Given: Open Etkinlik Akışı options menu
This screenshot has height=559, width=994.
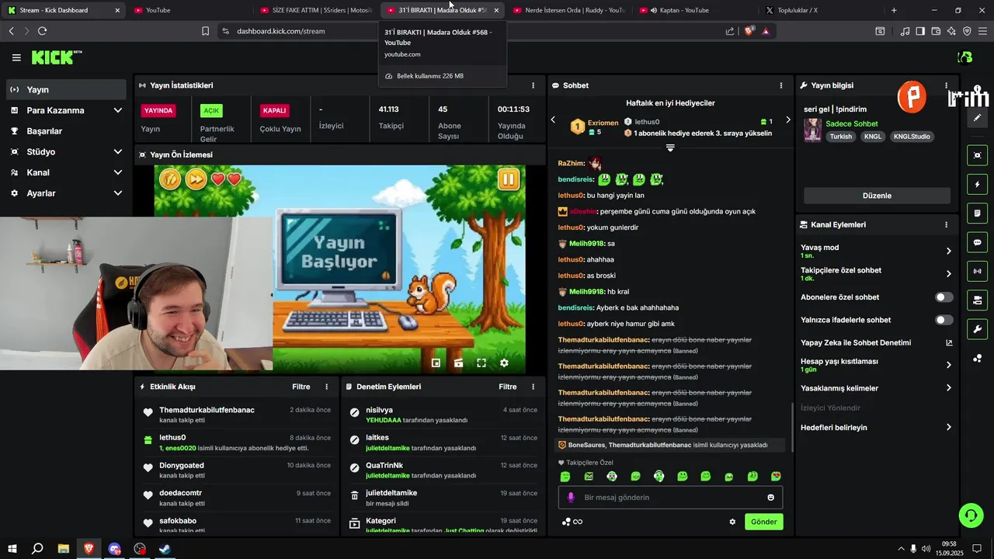Looking at the screenshot, I should pos(326,387).
